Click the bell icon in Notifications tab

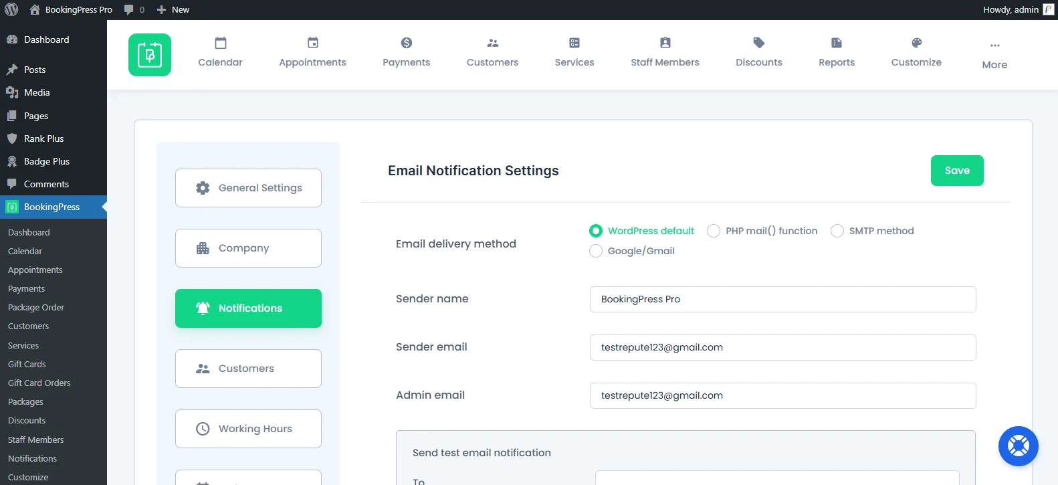[203, 308]
